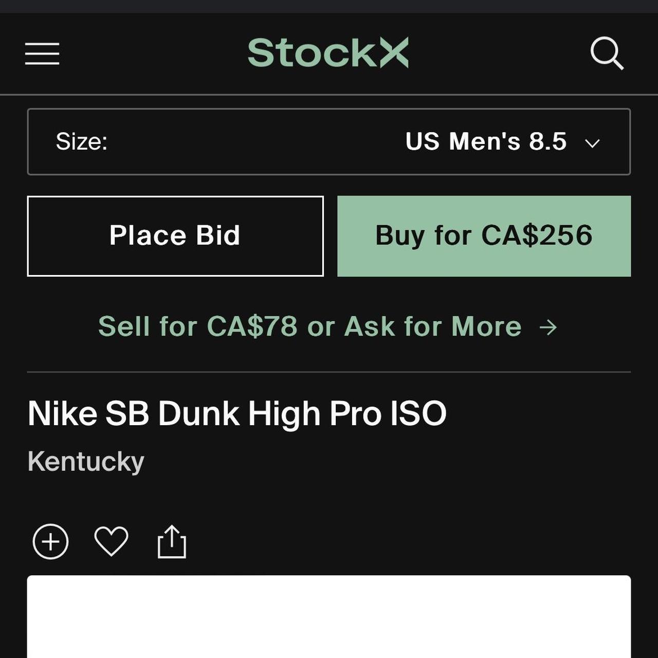Image resolution: width=658 pixels, height=658 pixels.
Task: Click Place Bid button
Action: tap(175, 235)
